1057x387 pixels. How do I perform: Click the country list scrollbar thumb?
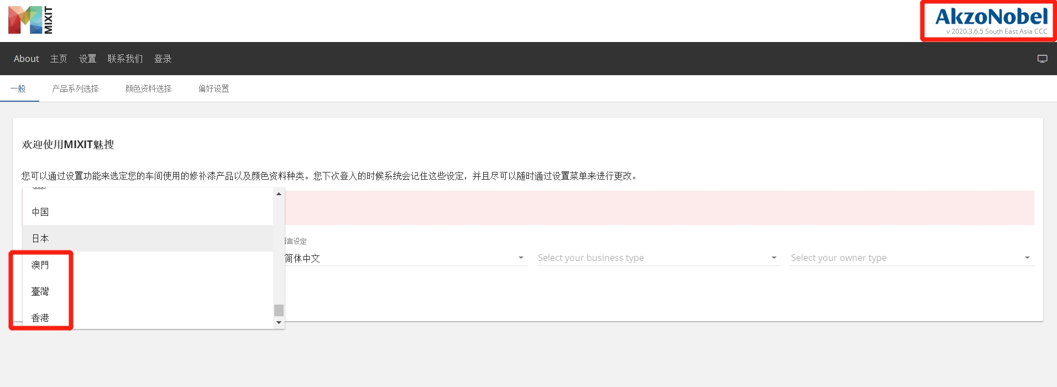tap(279, 310)
